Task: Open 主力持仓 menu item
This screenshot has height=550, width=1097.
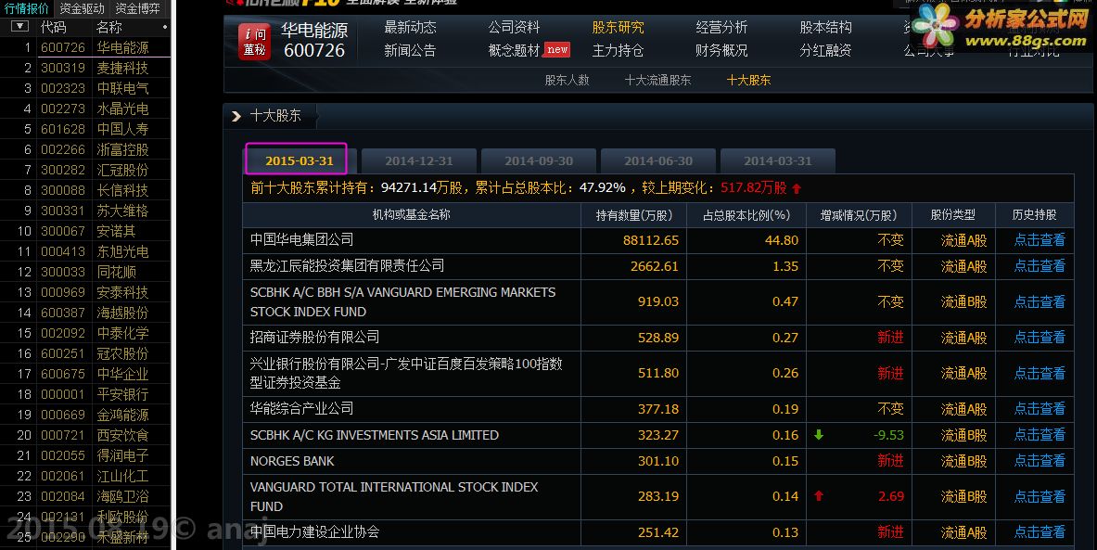Action: pos(618,50)
